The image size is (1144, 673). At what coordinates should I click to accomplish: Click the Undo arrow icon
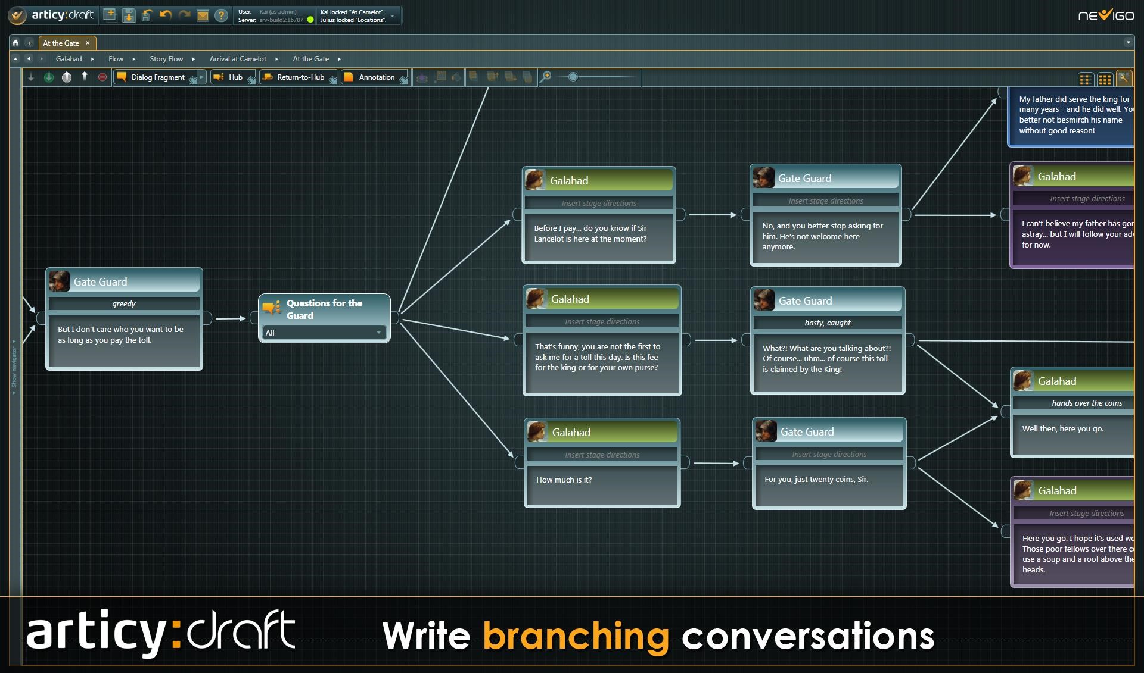[x=166, y=15]
